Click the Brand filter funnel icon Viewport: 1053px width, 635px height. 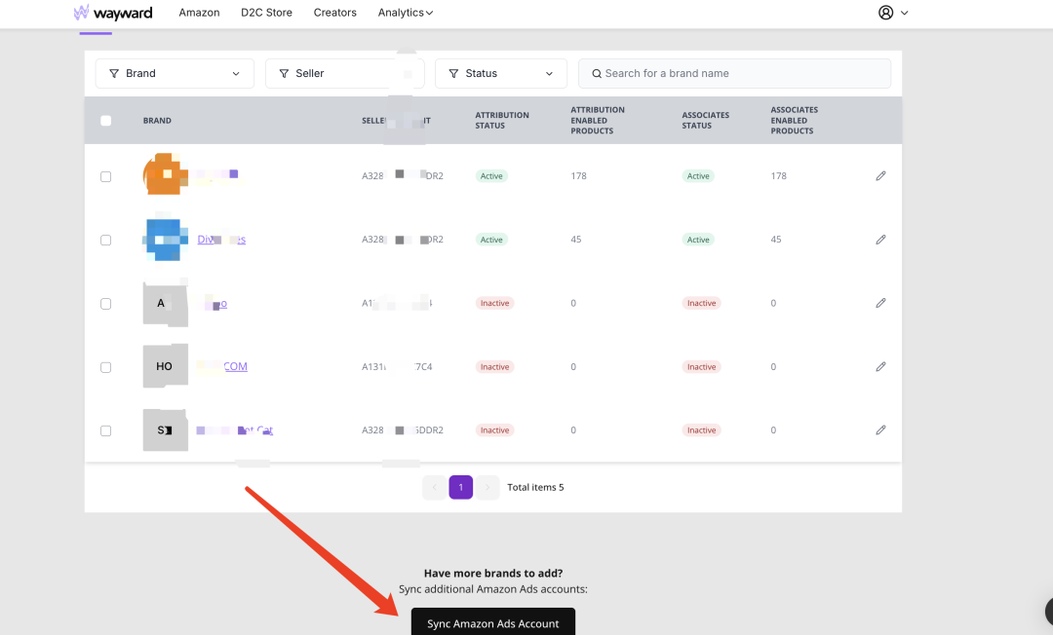[114, 74]
